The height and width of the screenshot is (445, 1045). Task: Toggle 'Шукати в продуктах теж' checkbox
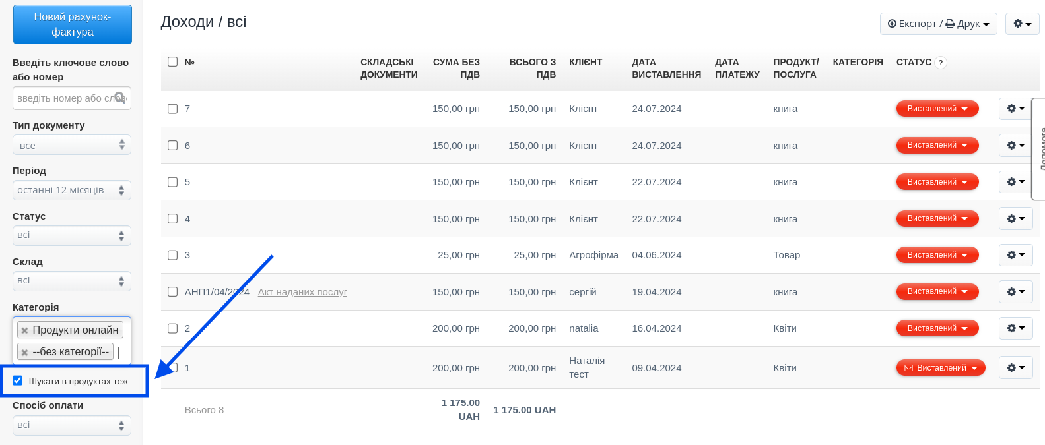[18, 380]
